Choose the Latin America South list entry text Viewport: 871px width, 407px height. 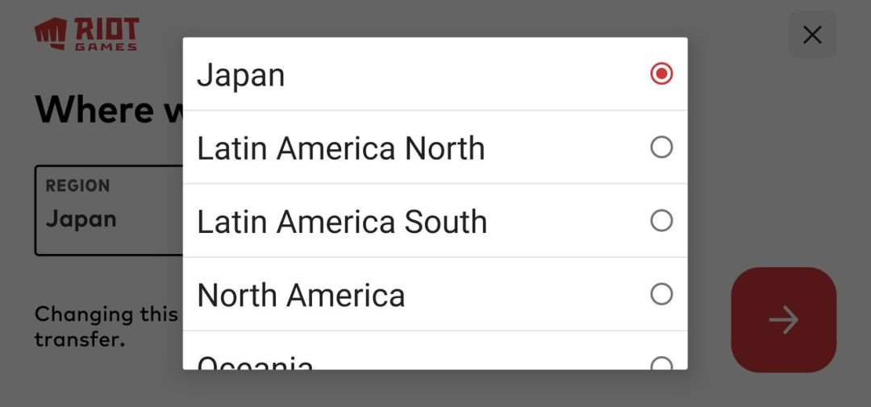tap(342, 222)
